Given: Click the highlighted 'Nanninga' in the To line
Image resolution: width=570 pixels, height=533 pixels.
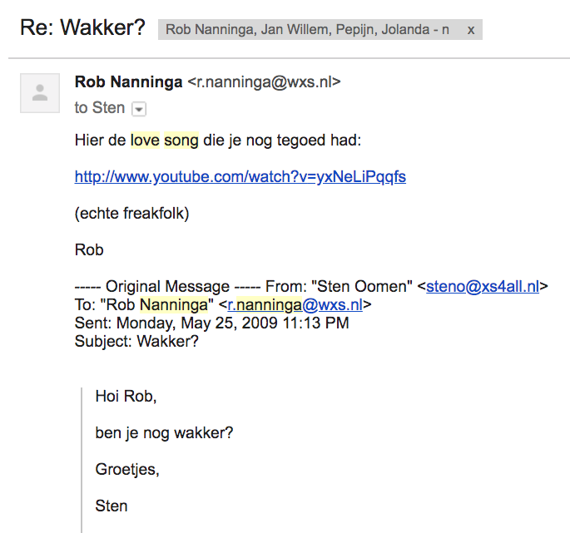Looking at the screenshot, I should (x=171, y=304).
